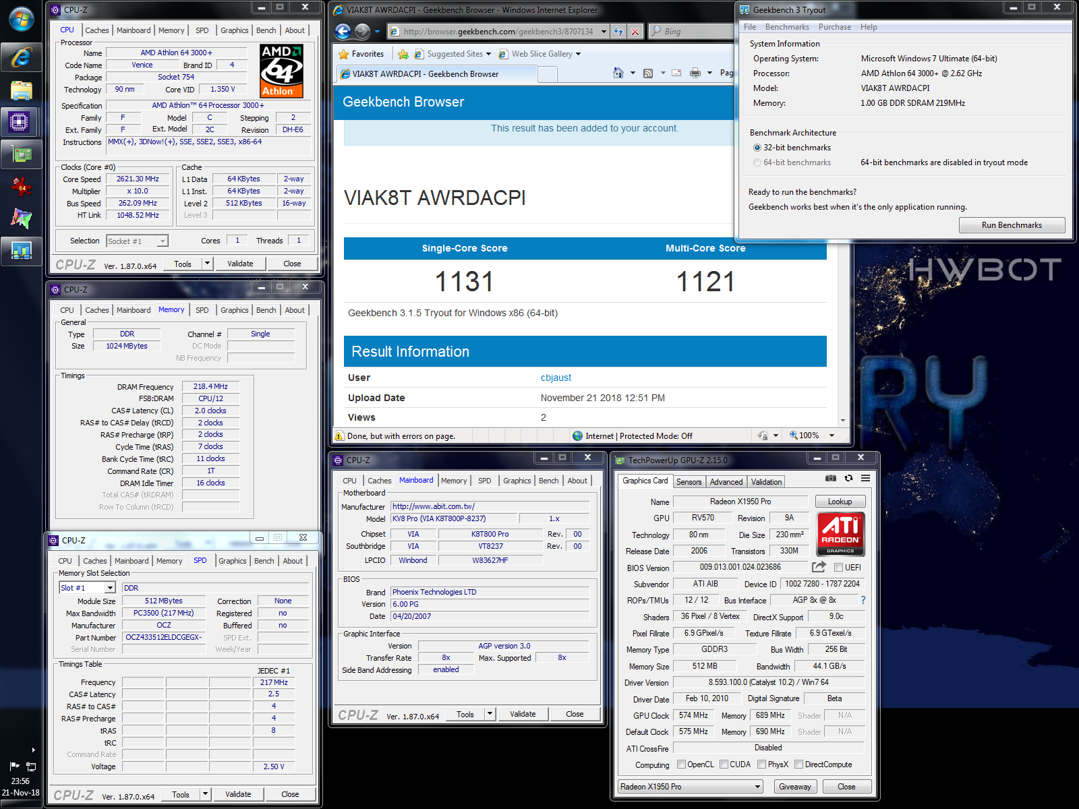This screenshot has height=809, width=1079.
Task: Show hidden tray icons arrow
Action: point(33,750)
